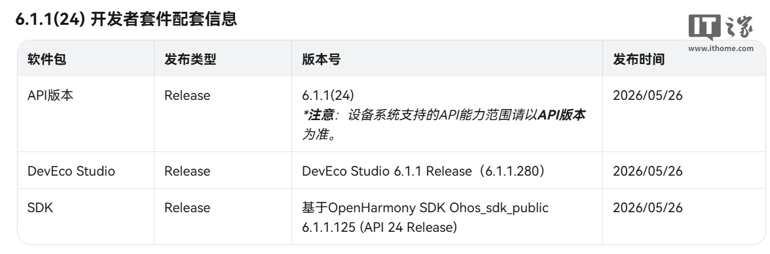Screen dimensions: 770x254
Task: Click the DevEco Studio release date cell
Action: [x=648, y=171]
